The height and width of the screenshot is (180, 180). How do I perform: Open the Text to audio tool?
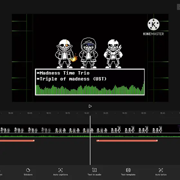(94, 172)
